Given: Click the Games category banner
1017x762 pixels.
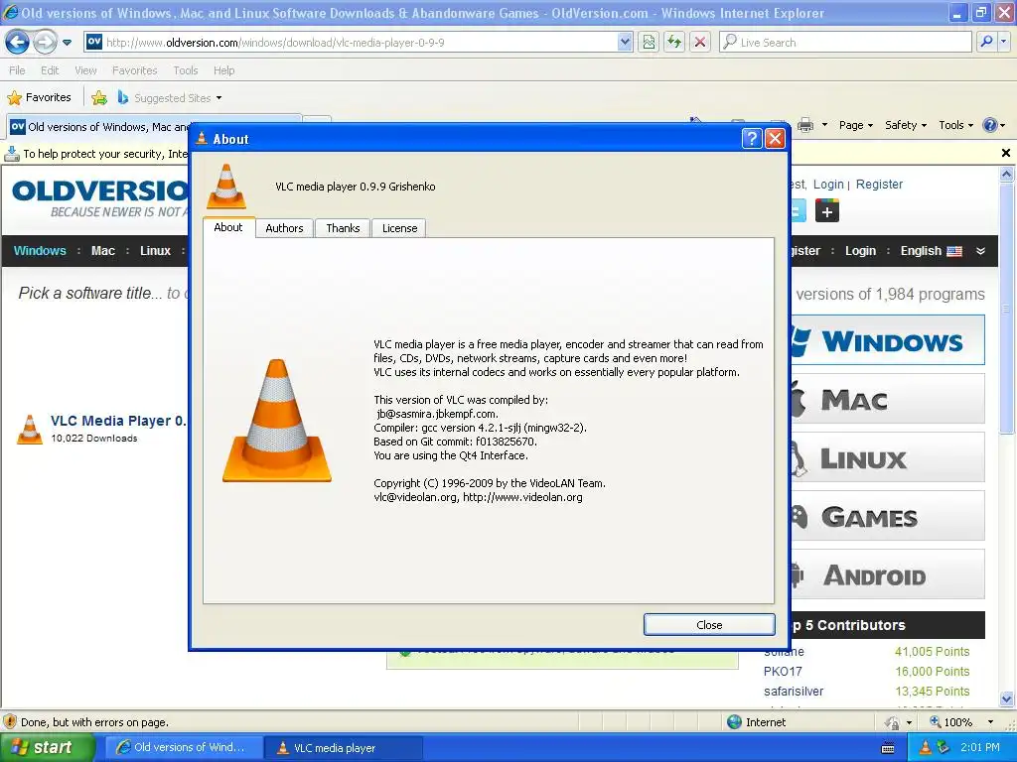Looking at the screenshot, I should [888, 516].
